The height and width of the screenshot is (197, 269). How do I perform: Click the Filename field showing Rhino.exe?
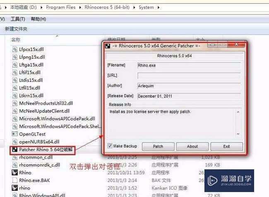click(x=189, y=65)
